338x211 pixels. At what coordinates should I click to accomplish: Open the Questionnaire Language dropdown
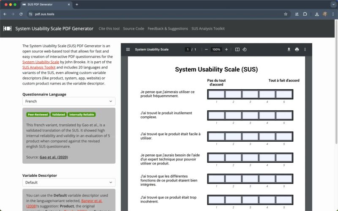click(69, 101)
